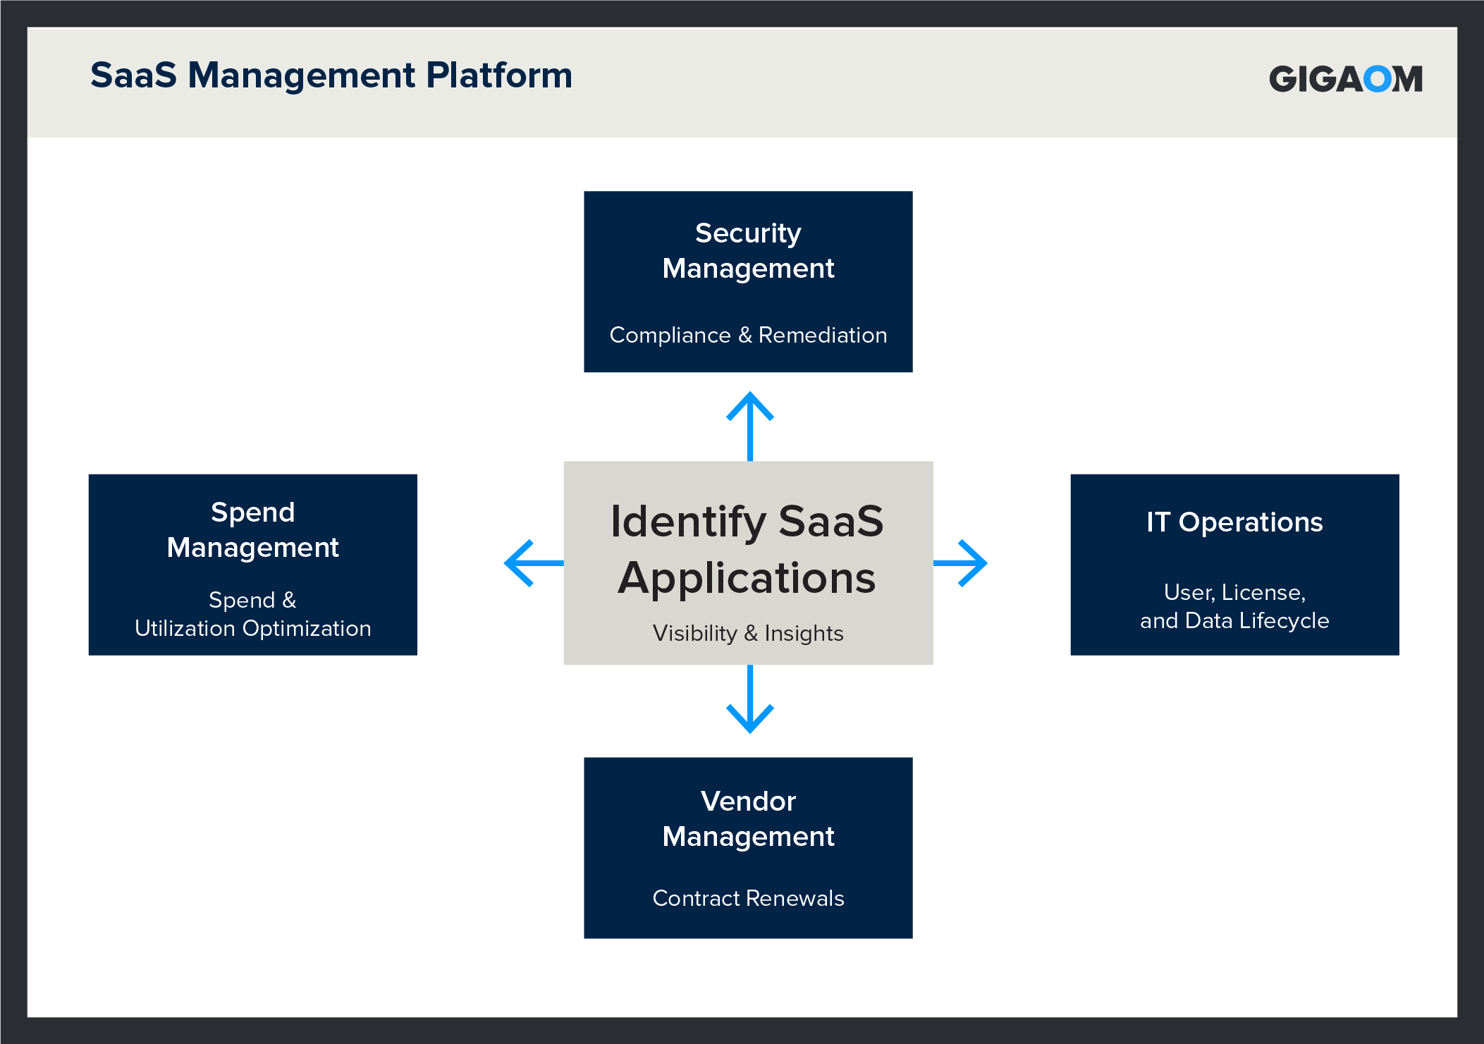This screenshot has height=1044, width=1484.
Task: Click the downward blue arrow
Action: click(749, 699)
